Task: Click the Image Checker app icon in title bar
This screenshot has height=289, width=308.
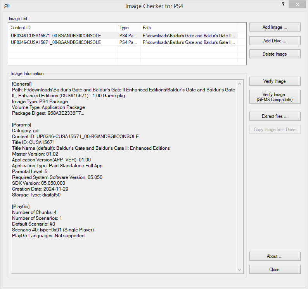Action: [7, 6]
